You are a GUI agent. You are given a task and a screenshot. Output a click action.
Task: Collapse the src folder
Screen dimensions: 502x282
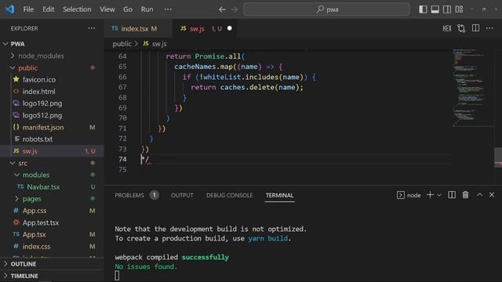pyautogui.click(x=52, y=163)
